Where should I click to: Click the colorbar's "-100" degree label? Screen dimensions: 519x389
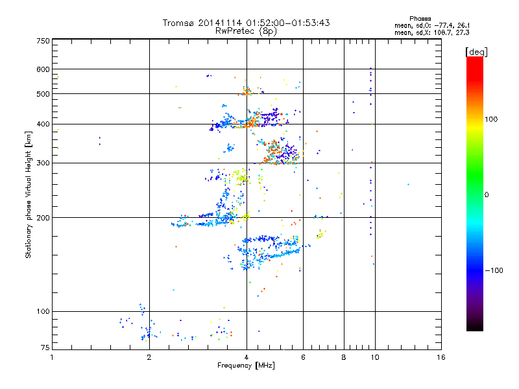494,270
